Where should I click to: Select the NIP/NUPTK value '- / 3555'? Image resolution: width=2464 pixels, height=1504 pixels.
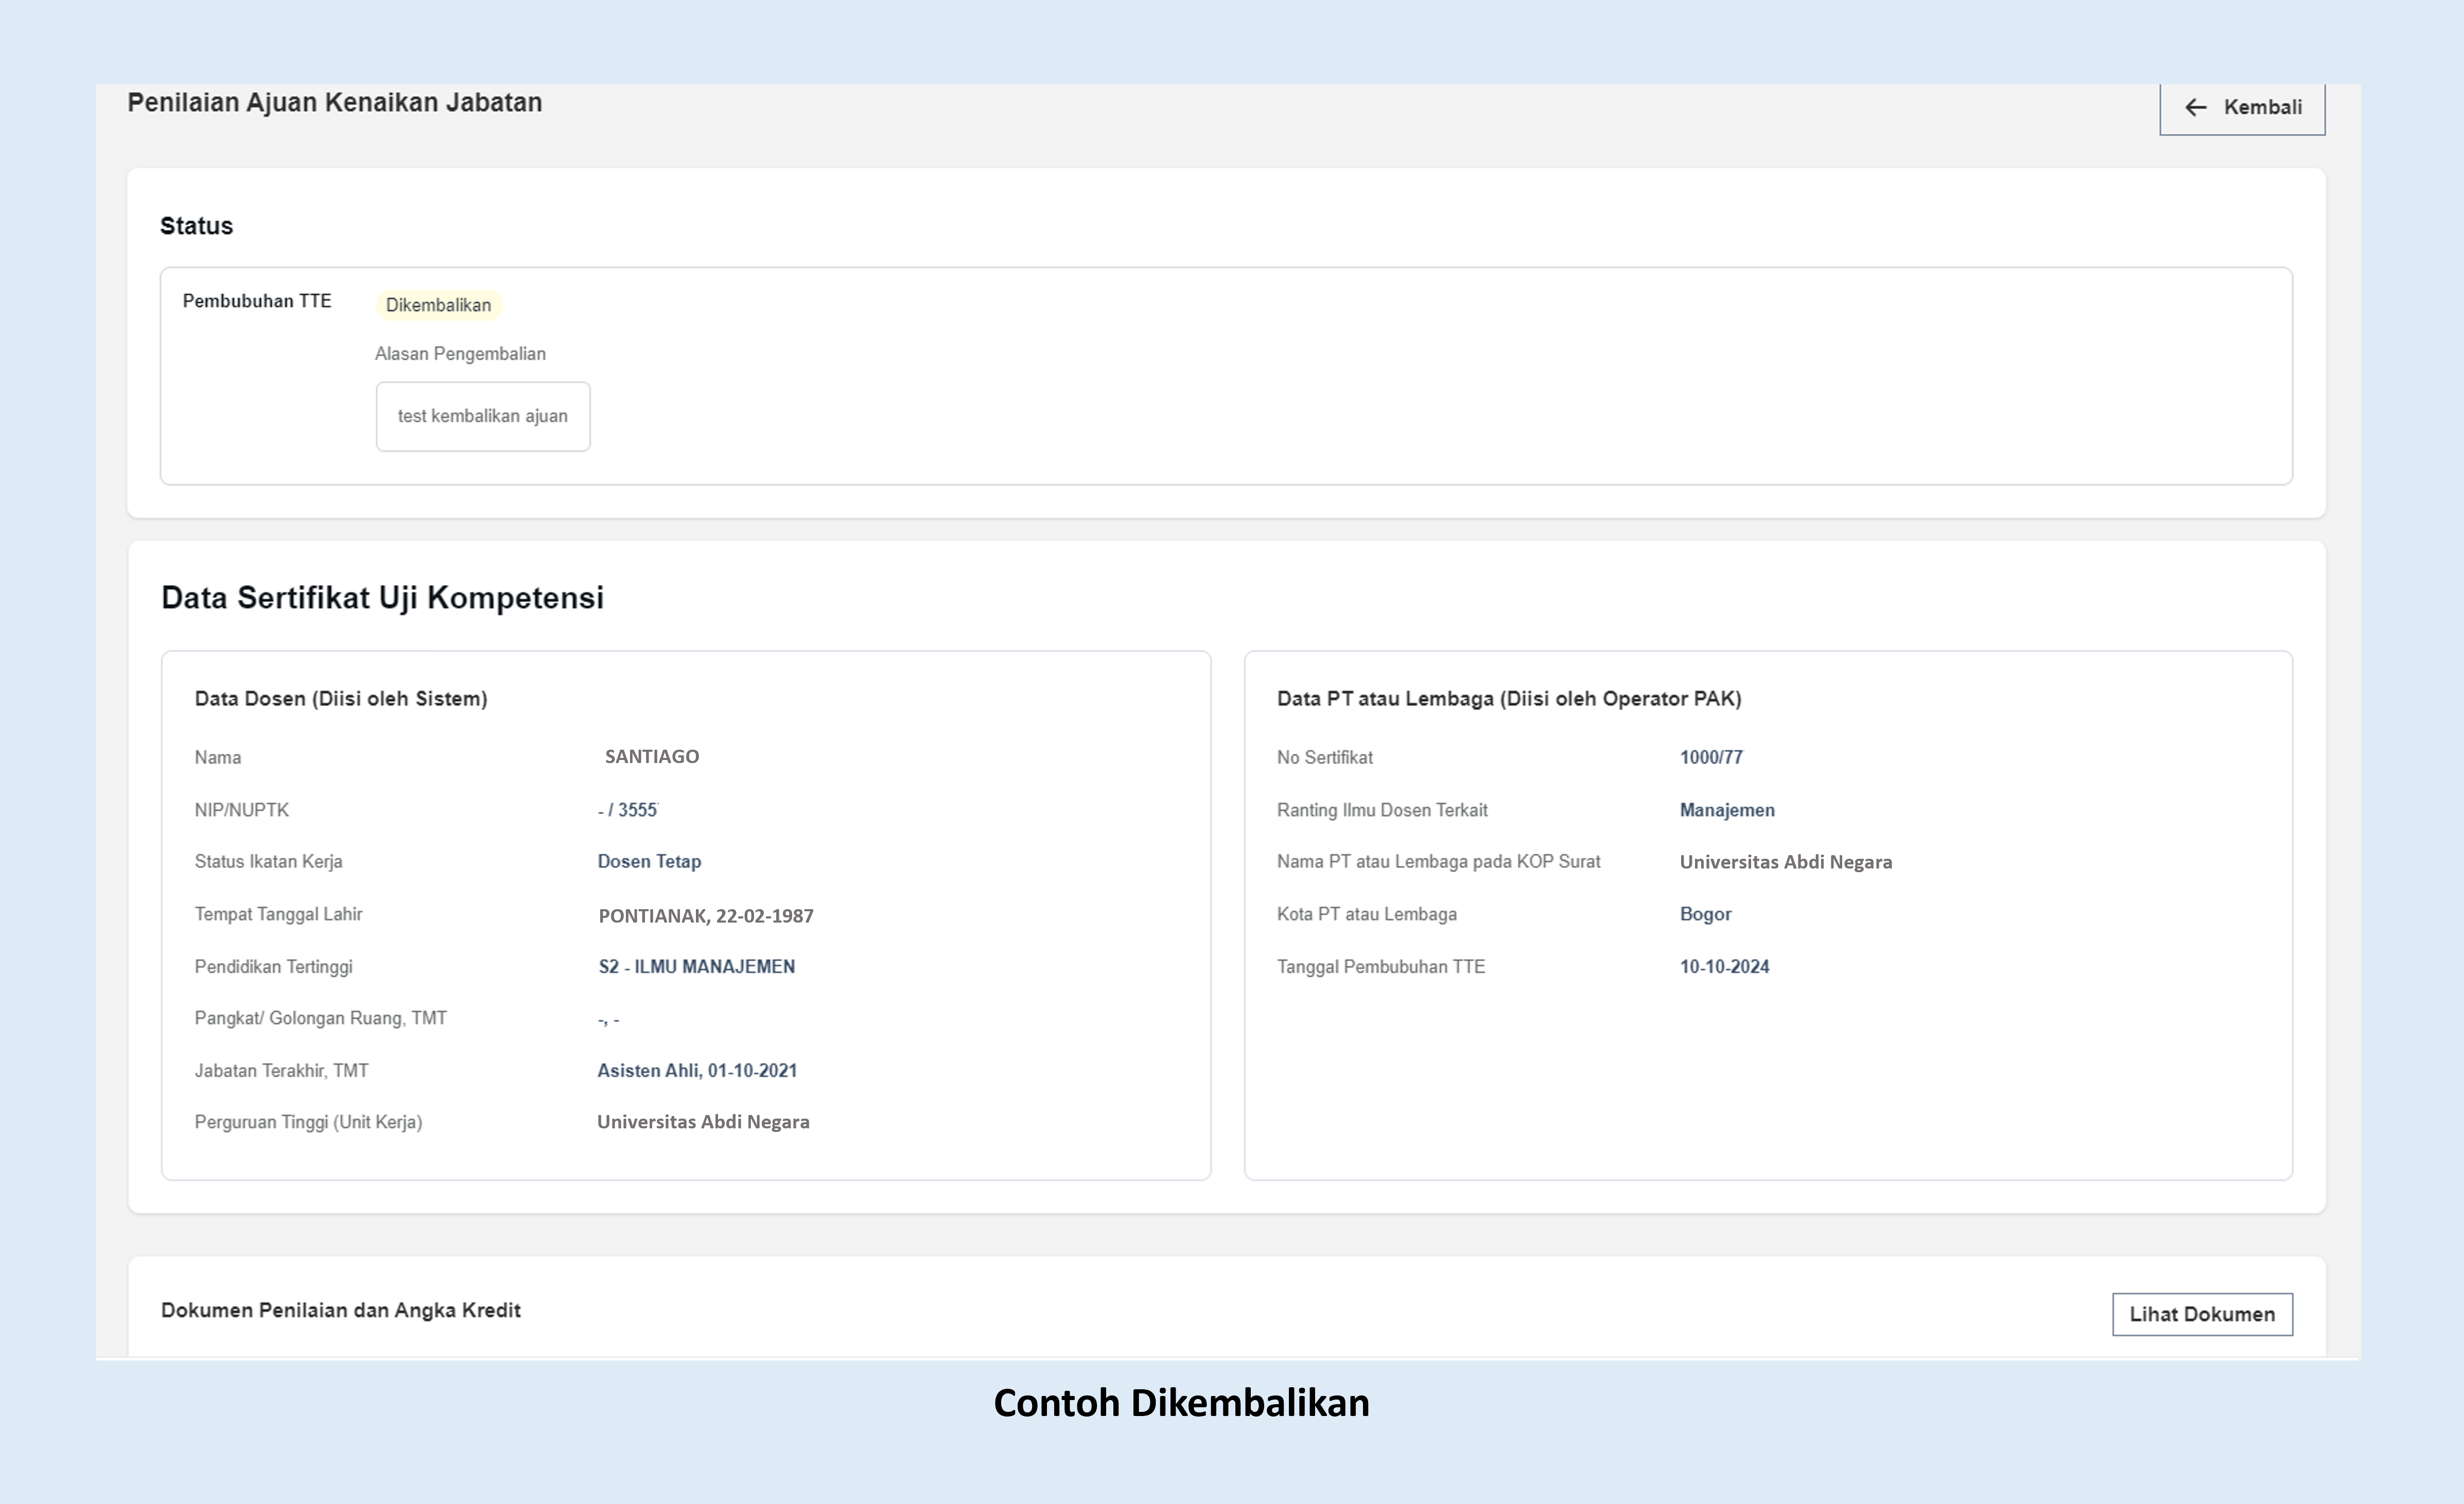(x=628, y=809)
